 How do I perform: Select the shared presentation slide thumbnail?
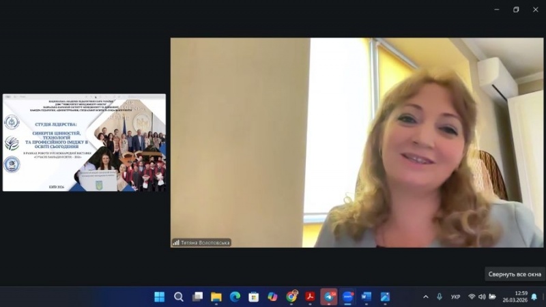[x=84, y=143]
